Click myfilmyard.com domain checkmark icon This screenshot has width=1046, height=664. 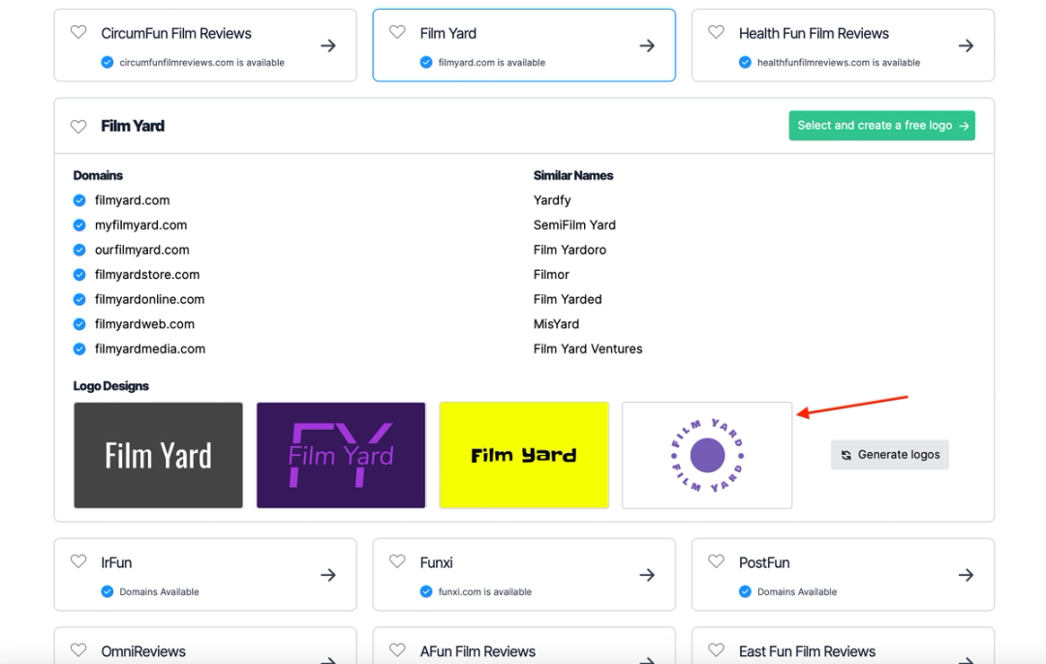[x=79, y=225]
